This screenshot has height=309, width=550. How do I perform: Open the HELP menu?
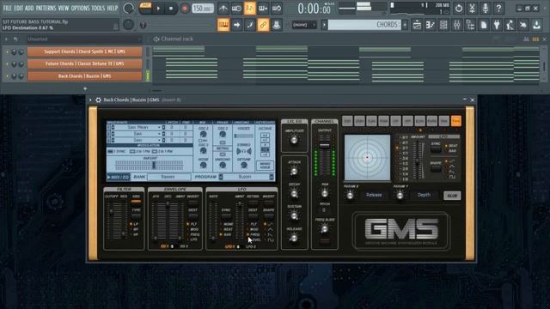pyautogui.click(x=113, y=8)
